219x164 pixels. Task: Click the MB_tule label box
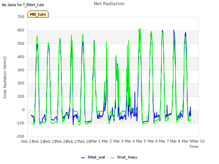(38, 14)
